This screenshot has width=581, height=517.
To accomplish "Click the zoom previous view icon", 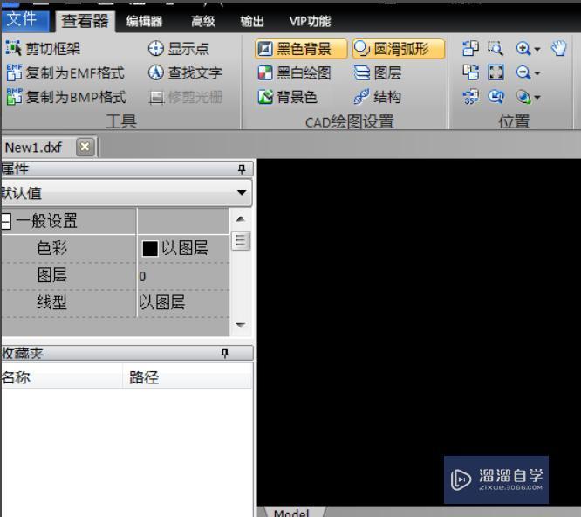I will [496, 97].
